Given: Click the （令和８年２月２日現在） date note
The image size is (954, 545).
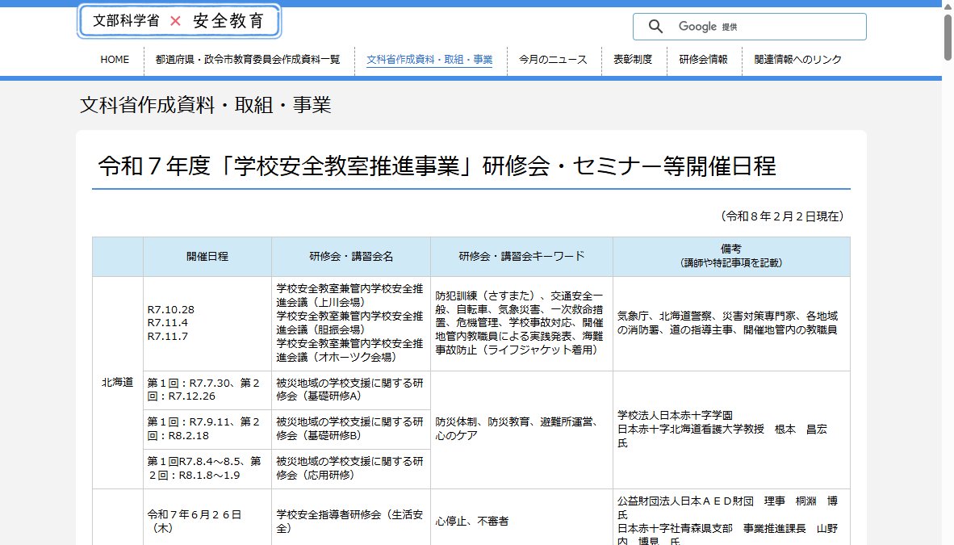Looking at the screenshot, I should click(x=782, y=216).
